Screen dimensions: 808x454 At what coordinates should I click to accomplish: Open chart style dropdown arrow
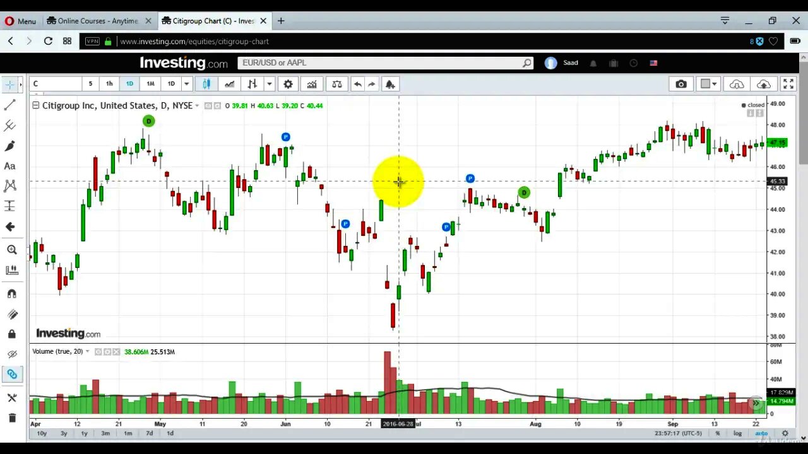[269, 84]
